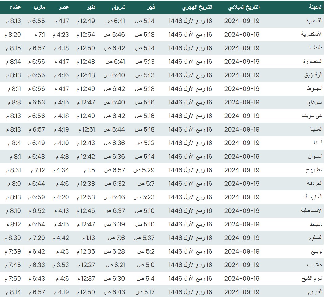Click the ظهر column header
The height and width of the screenshot is (297, 324).
91,7
